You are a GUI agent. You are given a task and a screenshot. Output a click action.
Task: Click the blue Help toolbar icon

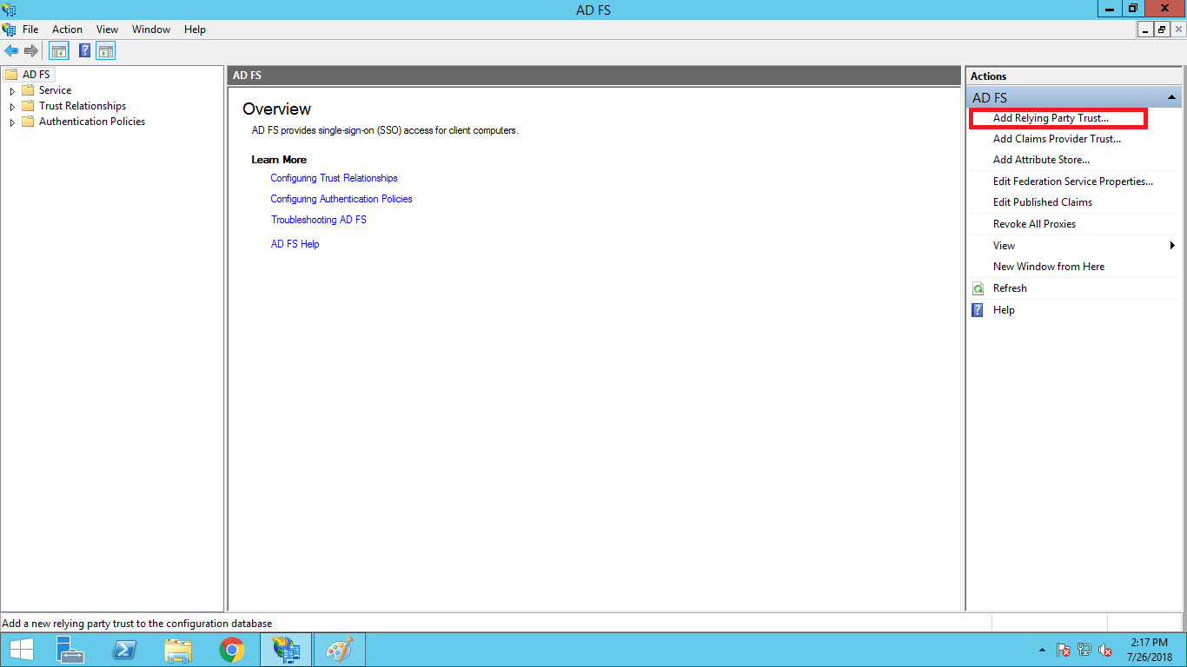tap(84, 51)
